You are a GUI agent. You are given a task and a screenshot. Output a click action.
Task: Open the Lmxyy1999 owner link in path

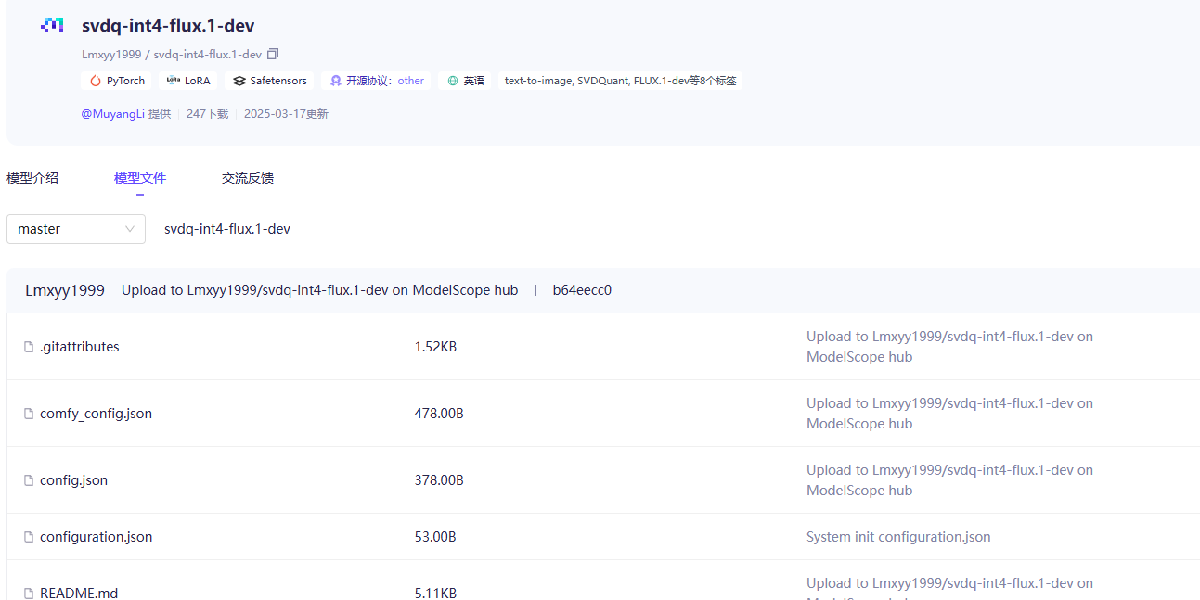[x=111, y=55]
